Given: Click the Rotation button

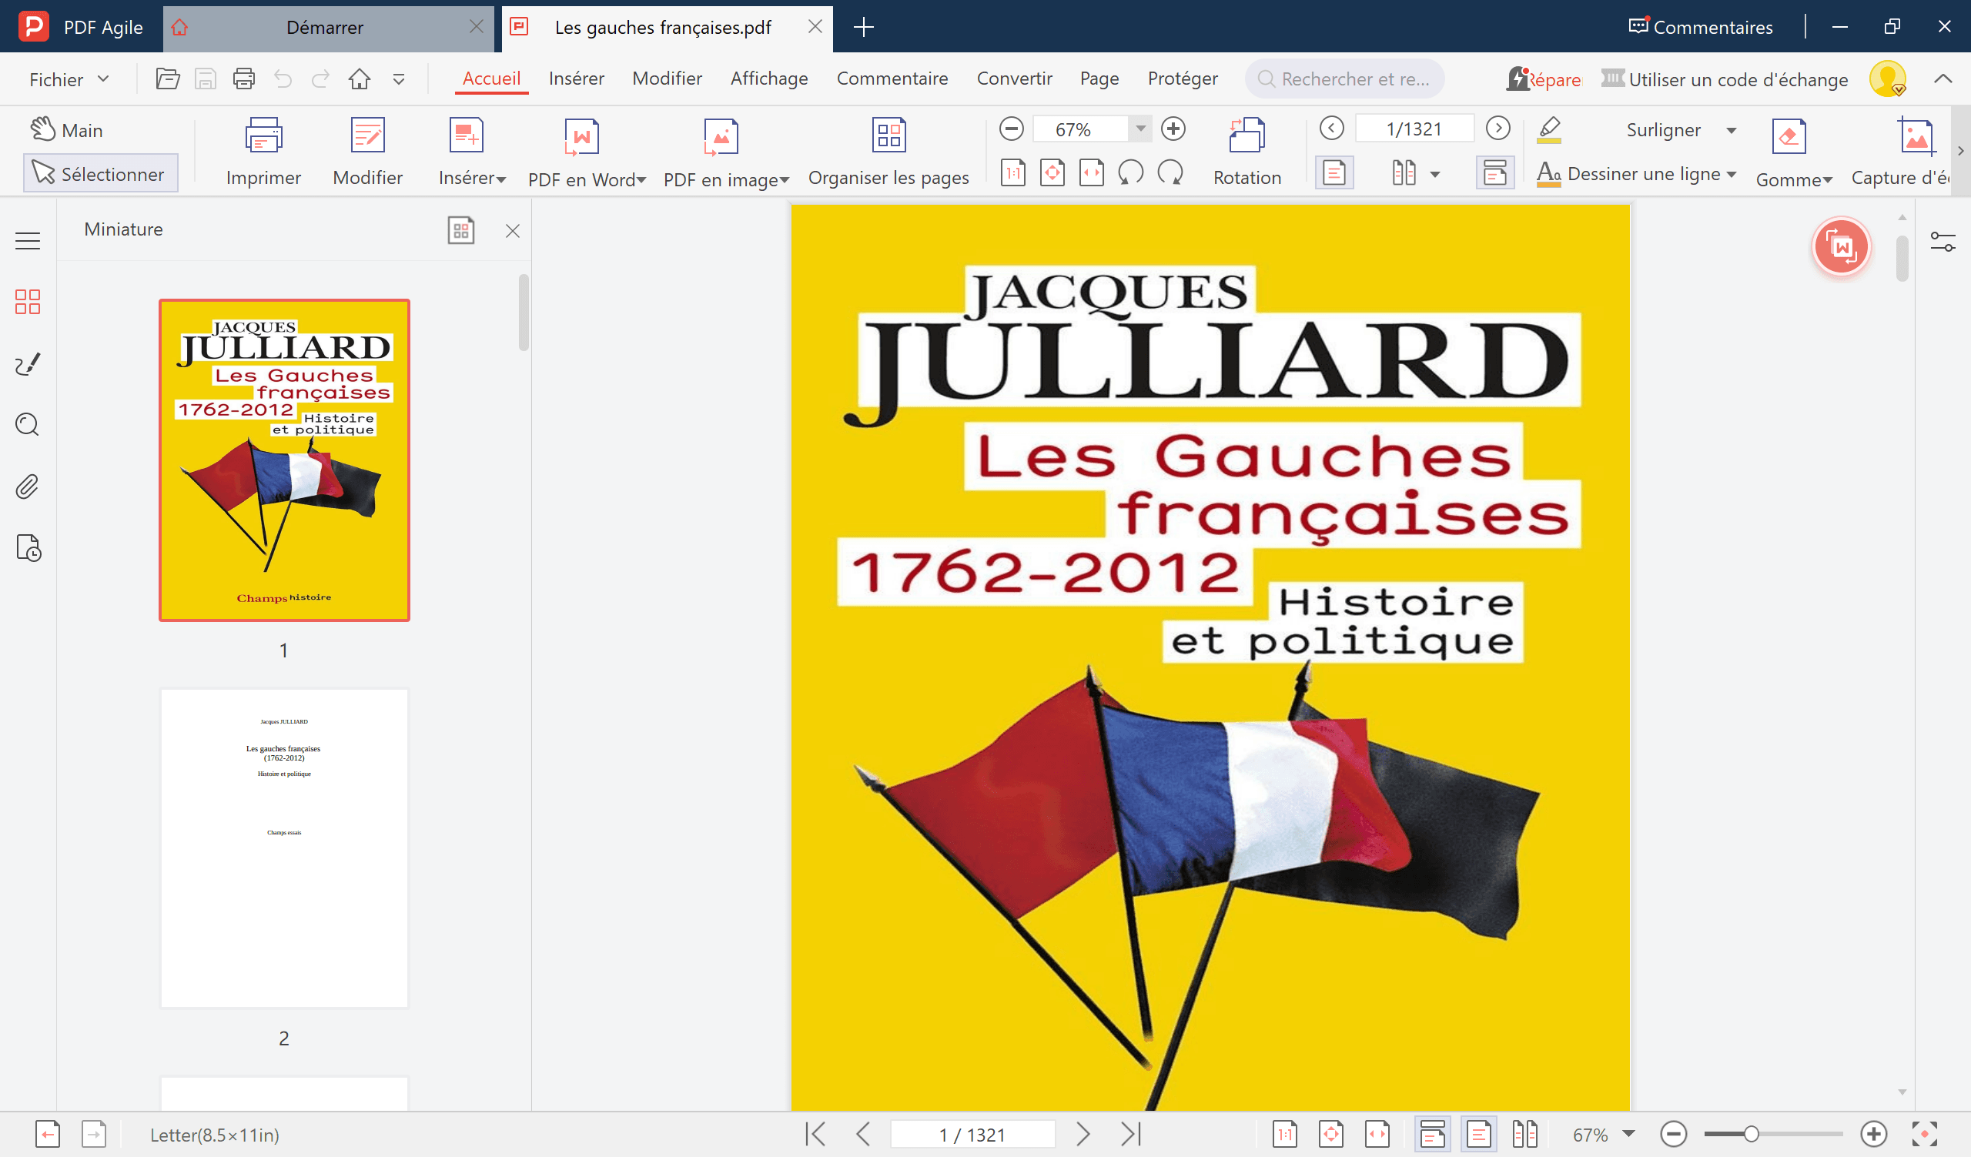Looking at the screenshot, I should pyautogui.click(x=1247, y=152).
